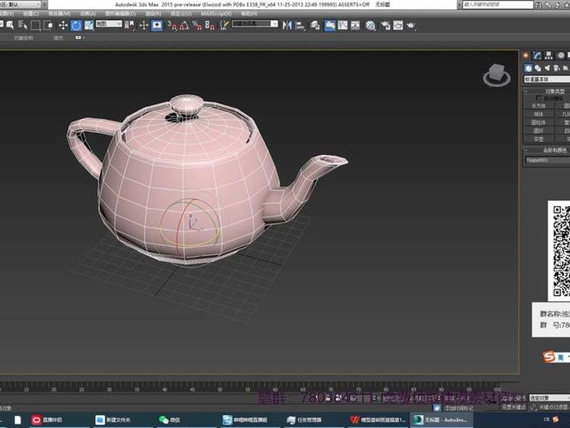Image resolution: width=570 pixels, height=428 pixels.
Task: Open the 创建(C) menu
Action: pos(31,14)
